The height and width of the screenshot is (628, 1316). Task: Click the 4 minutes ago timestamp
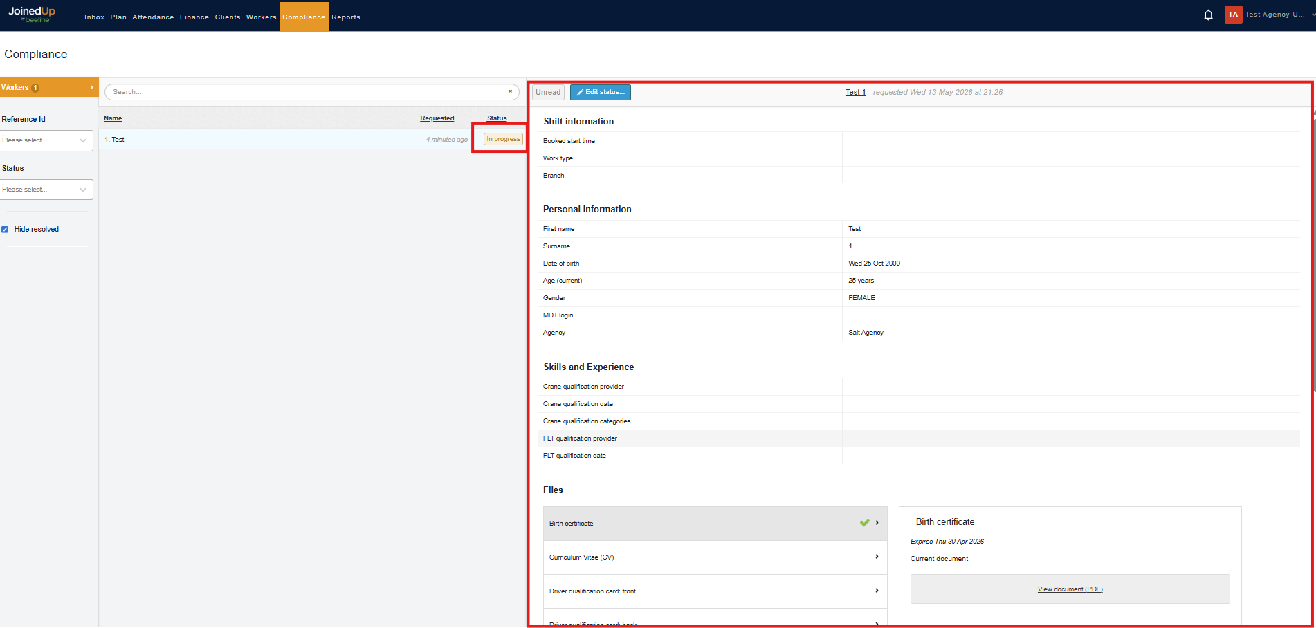[447, 140]
